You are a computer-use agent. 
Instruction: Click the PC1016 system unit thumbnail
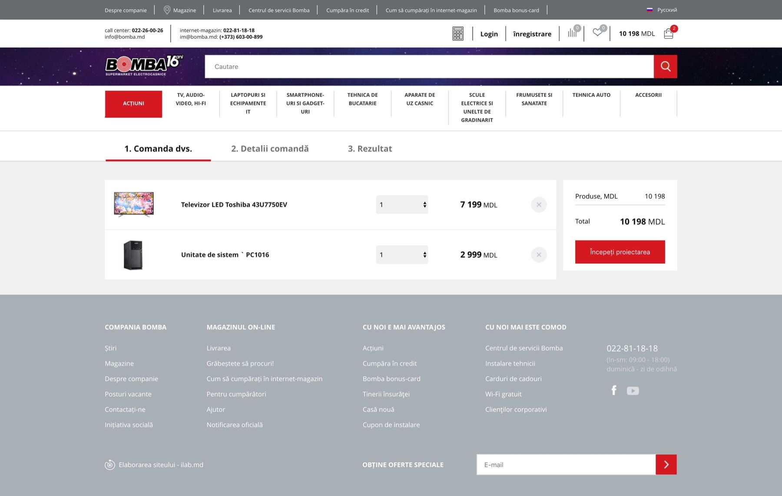(x=133, y=255)
